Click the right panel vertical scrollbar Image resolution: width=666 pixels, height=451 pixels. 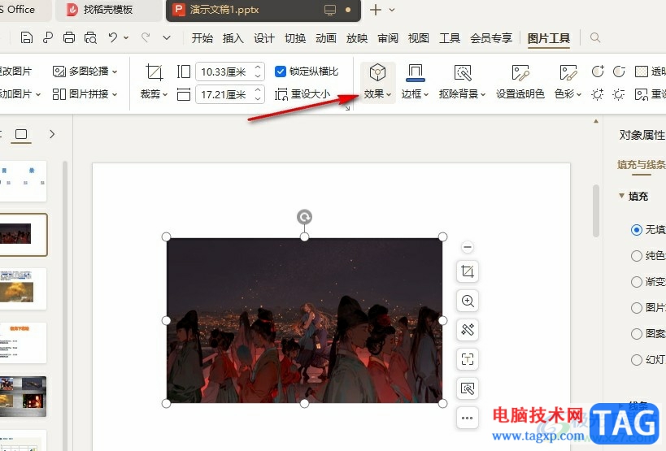pos(596,210)
